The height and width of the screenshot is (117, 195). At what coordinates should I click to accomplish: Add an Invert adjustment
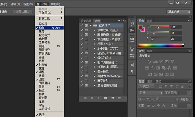150,74
